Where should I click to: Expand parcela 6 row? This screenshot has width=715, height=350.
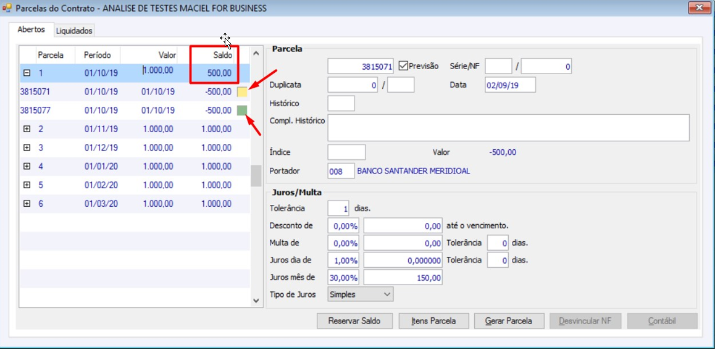(27, 204)
